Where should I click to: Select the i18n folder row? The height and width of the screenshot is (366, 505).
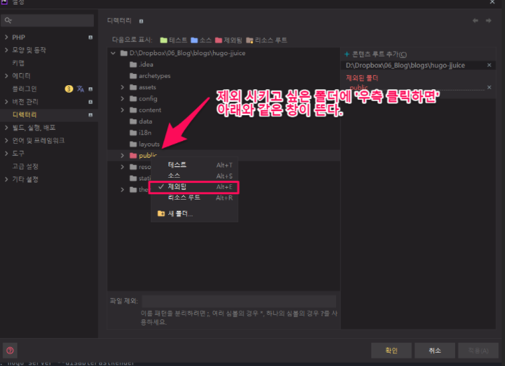pyautogui.click(x=224, y=132)
